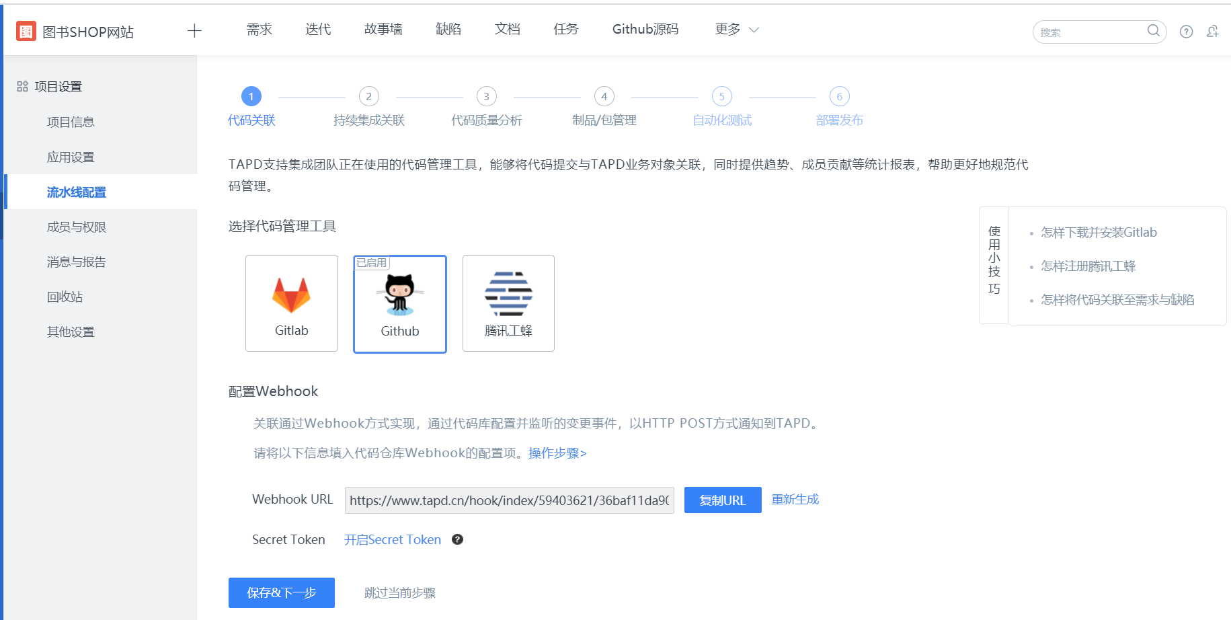Select 腾讯工蜂 as code management tool
Screen dimensions: 1231x620
point(508,303)
